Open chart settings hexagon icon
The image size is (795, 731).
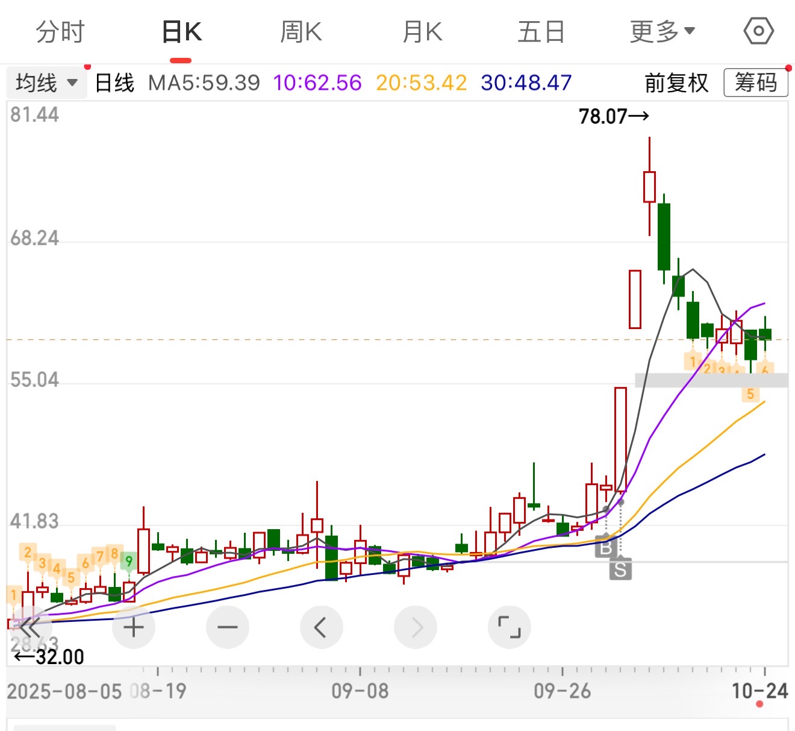click(758, 31)
